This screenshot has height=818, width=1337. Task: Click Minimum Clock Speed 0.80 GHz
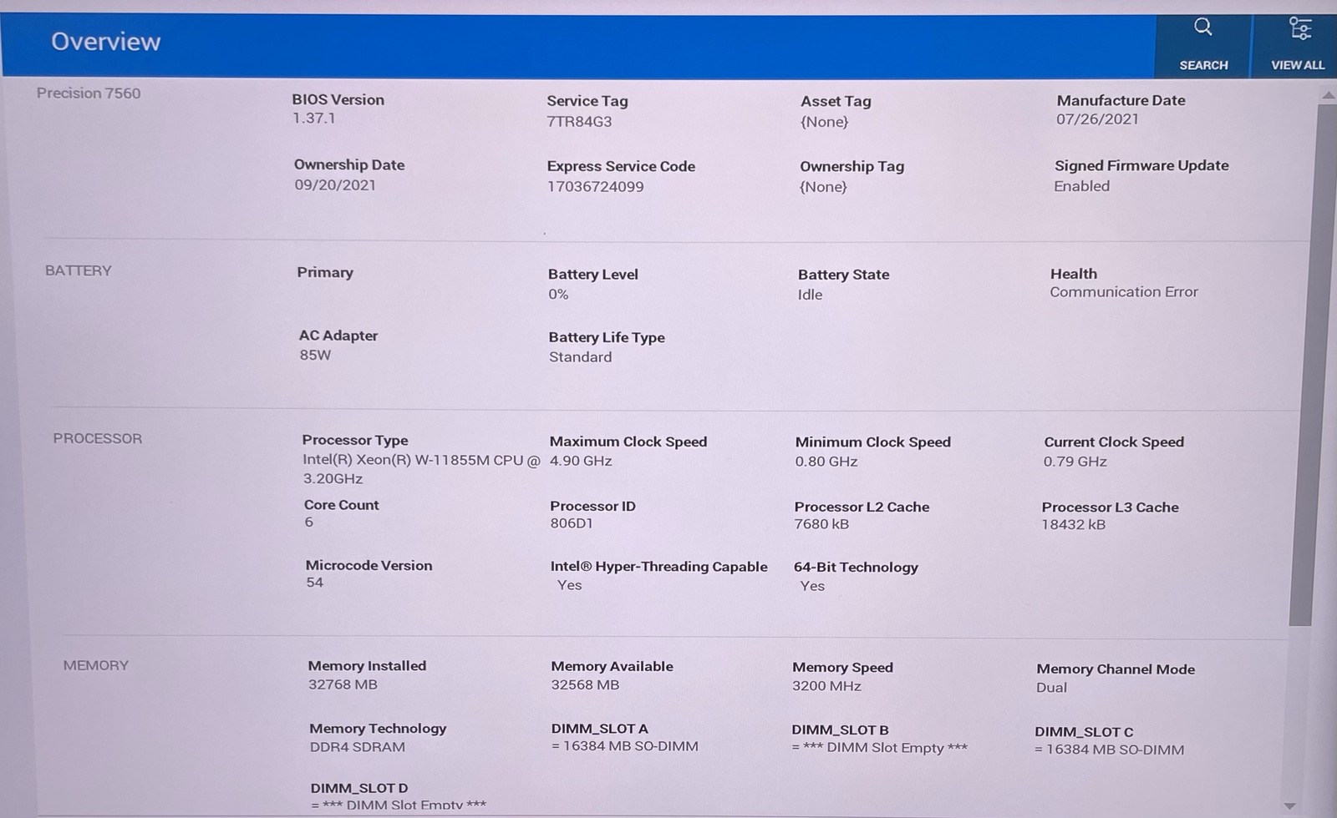click(826, 462)
